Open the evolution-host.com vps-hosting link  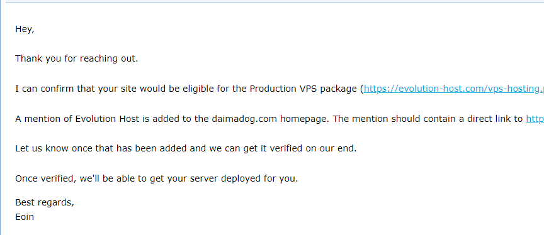(x=454, y=89)
